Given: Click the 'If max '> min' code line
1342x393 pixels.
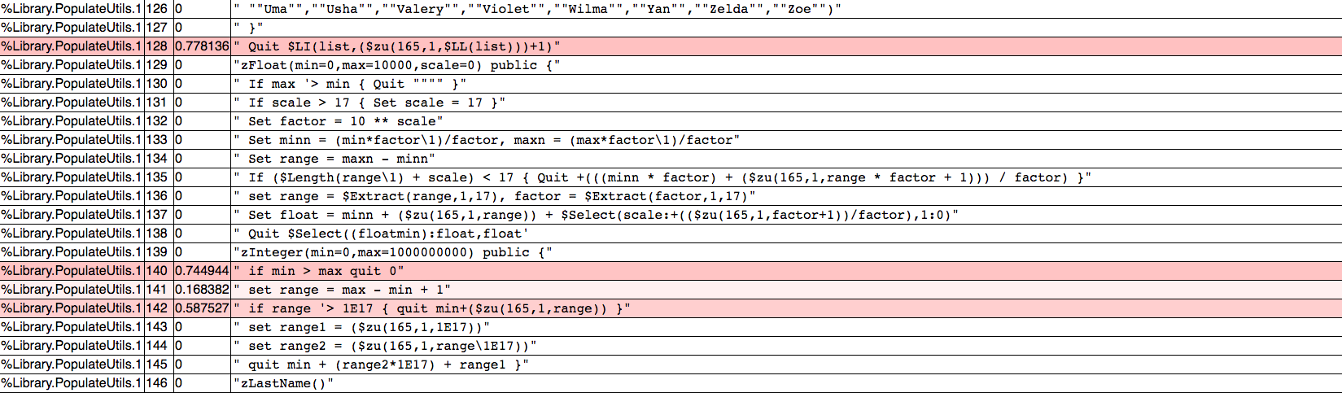Looking at the screenshot, I should tap(350, 84).
